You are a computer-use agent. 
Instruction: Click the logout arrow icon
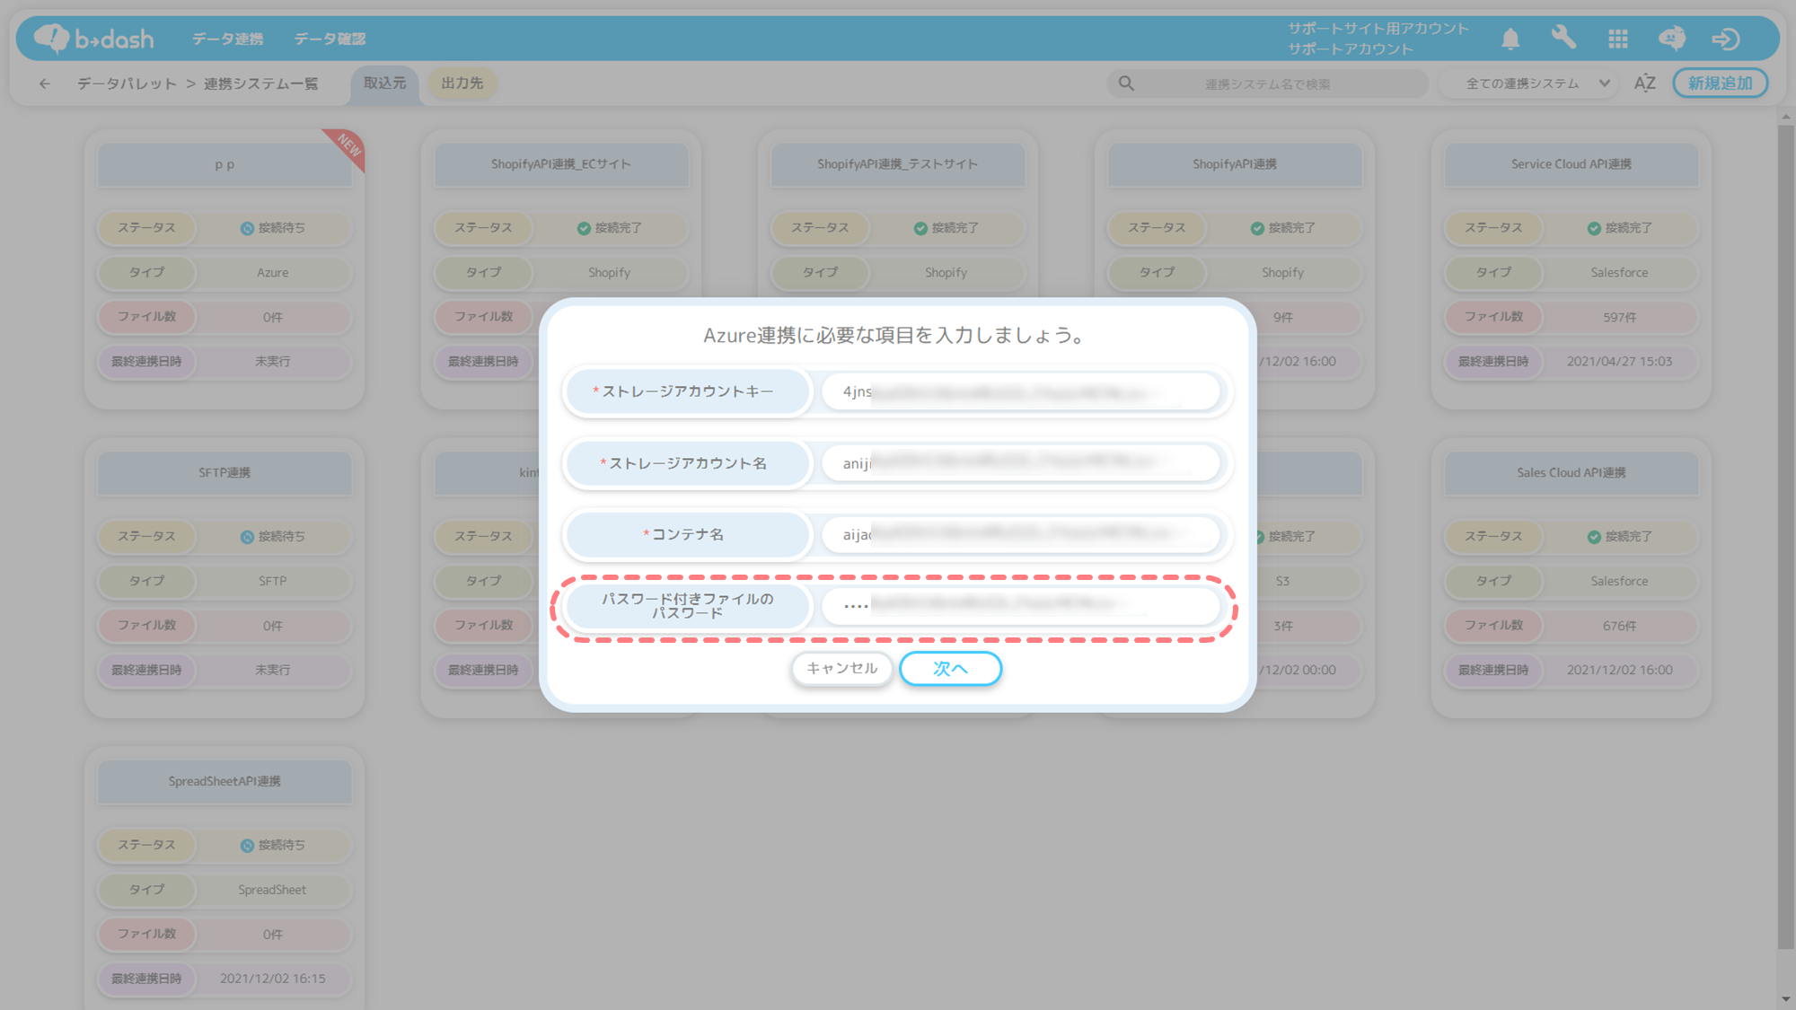tap(1726, 39)
